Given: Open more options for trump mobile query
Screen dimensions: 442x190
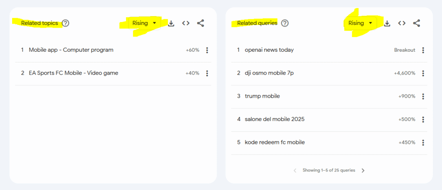Looking at the screenshot, I should (x=423, y=96).
